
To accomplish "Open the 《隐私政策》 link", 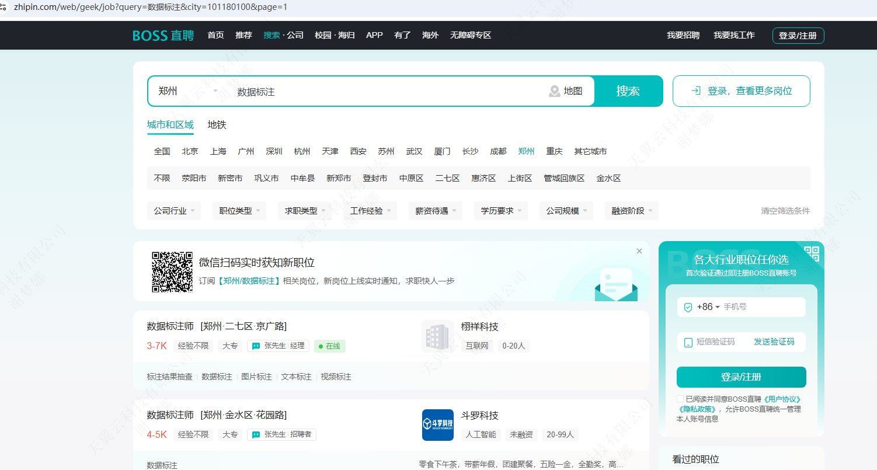I will pos(697,409).
